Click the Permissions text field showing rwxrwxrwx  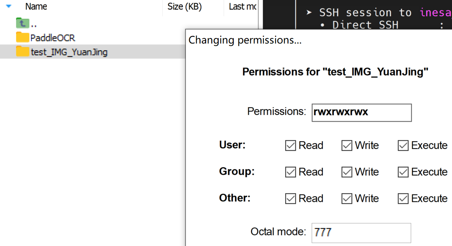361,112
